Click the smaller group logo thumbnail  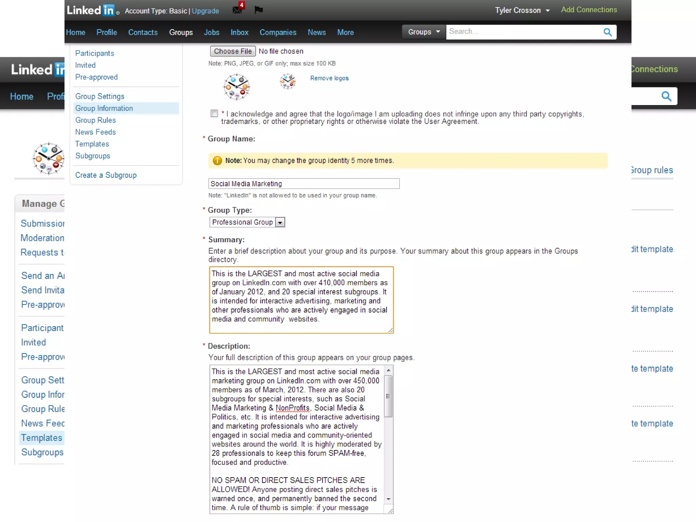[x=288, y=82]
